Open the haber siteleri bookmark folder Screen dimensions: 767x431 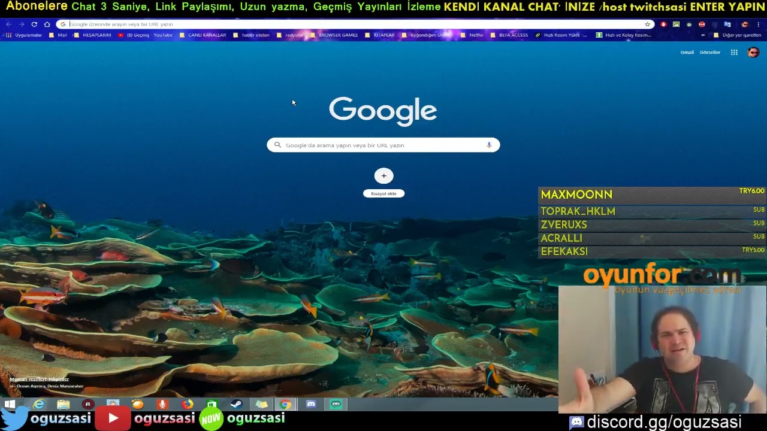[252, 35]
